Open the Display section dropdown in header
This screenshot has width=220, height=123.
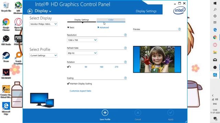pos(43,11)
